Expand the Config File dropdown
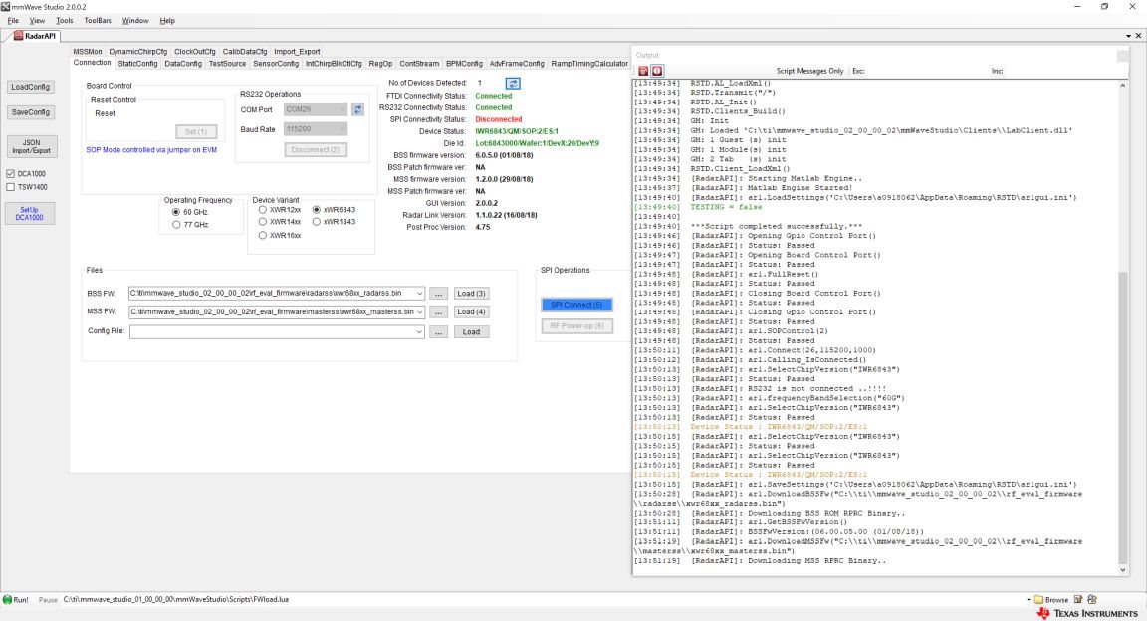 pos(419,332)
